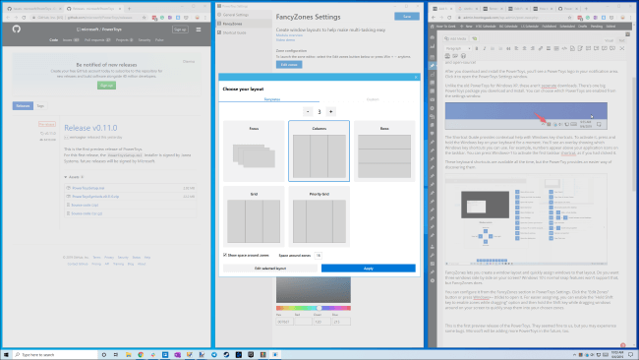This screenshot has height=360, width=639.
Task: Collapse the Assets section expander
Action: click(x=66, y=177)
